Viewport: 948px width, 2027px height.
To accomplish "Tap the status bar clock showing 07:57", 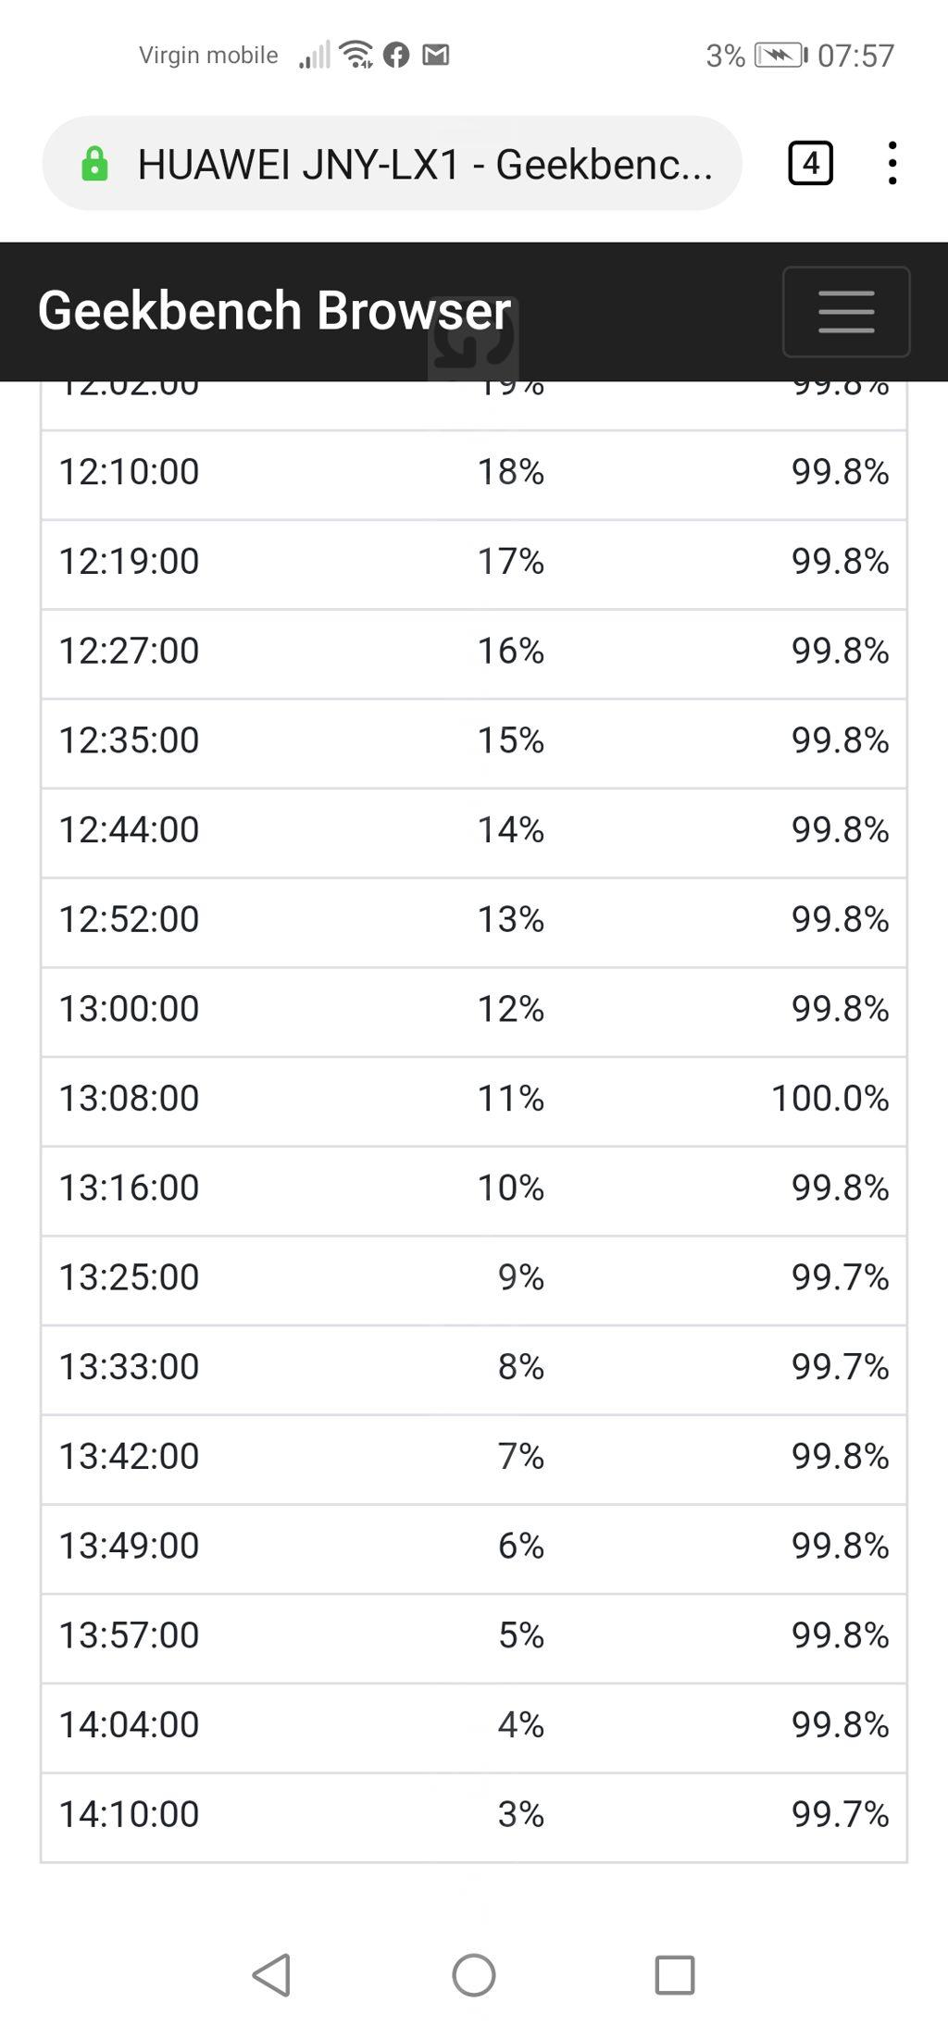I will (855, 56).
